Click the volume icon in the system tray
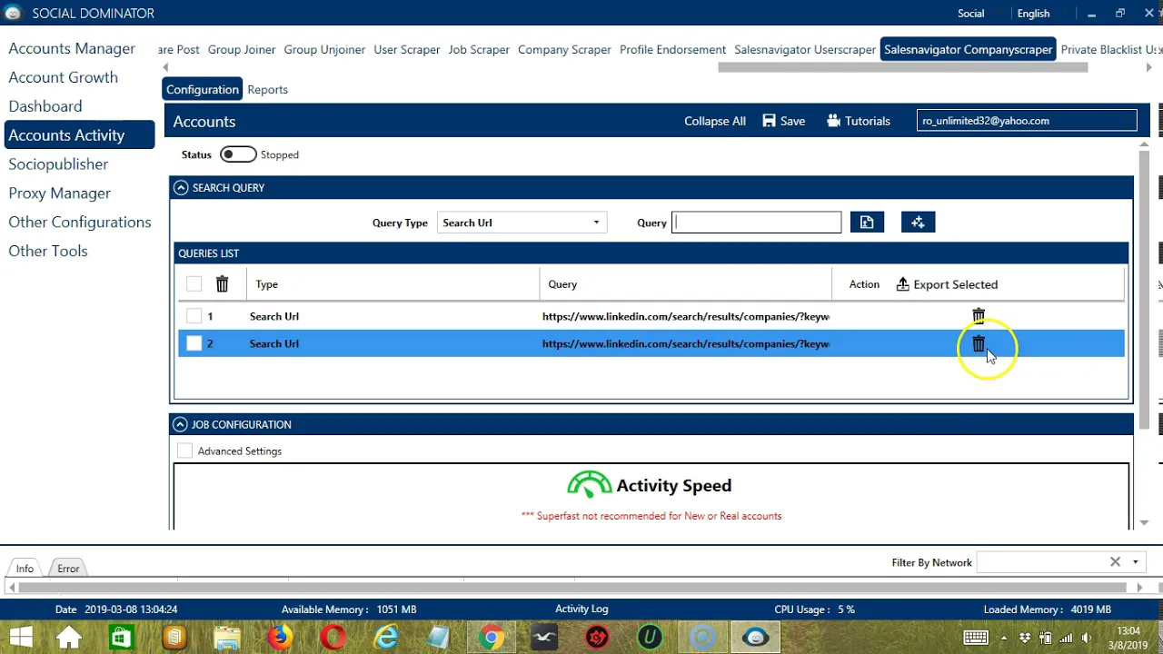The height and width of the screenshot is (654, 1163). coord(1087,638)
